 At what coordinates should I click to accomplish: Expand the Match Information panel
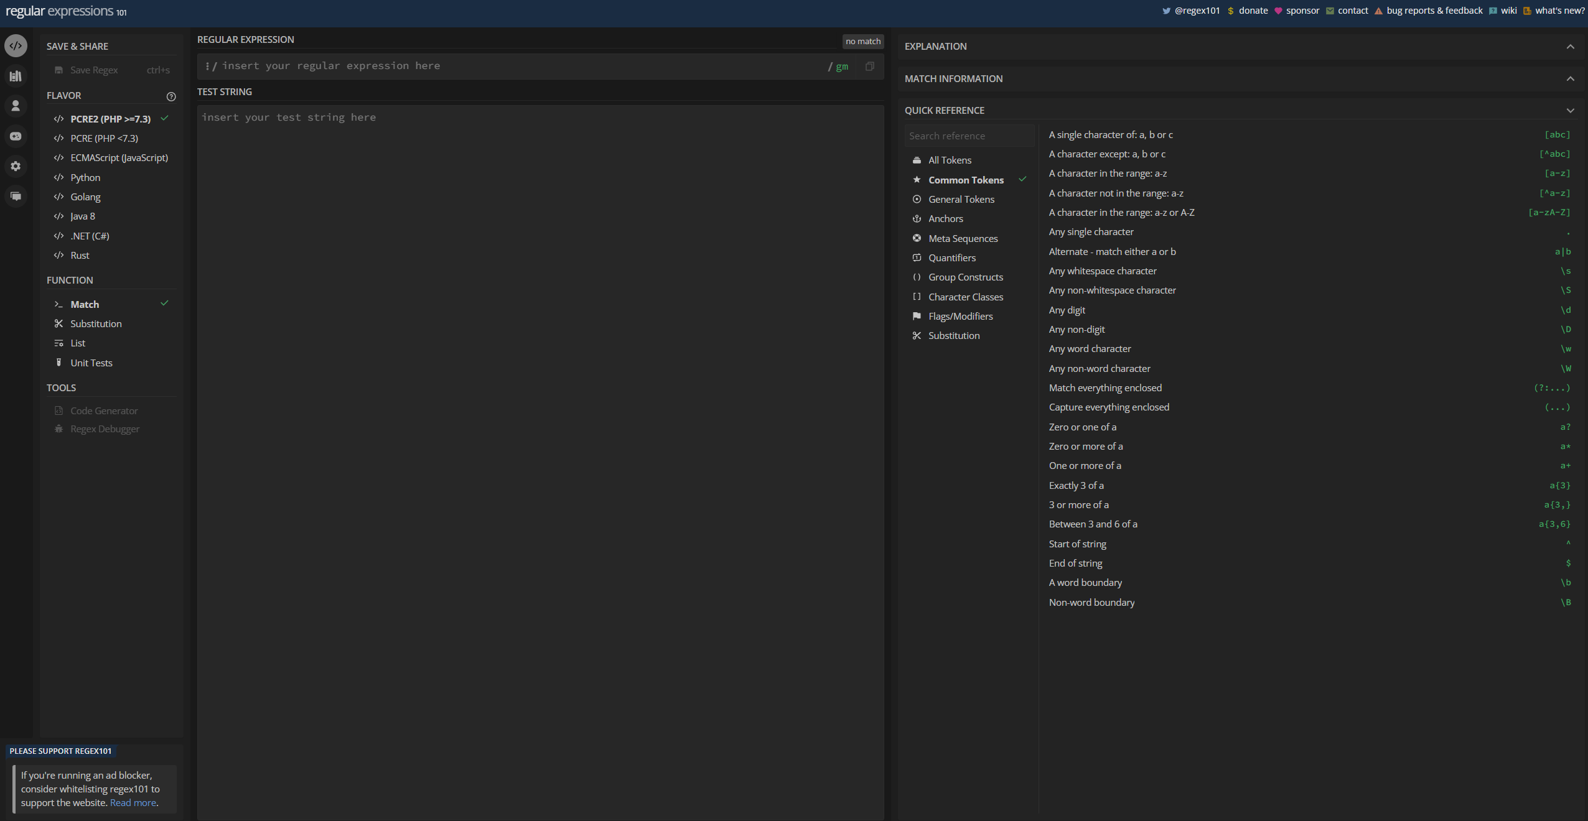coord(1570,79)
